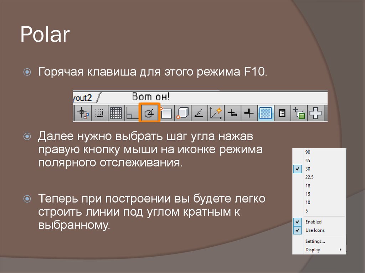
Task: Deselect the checked 30 degree angle
Action: point(308,169)
